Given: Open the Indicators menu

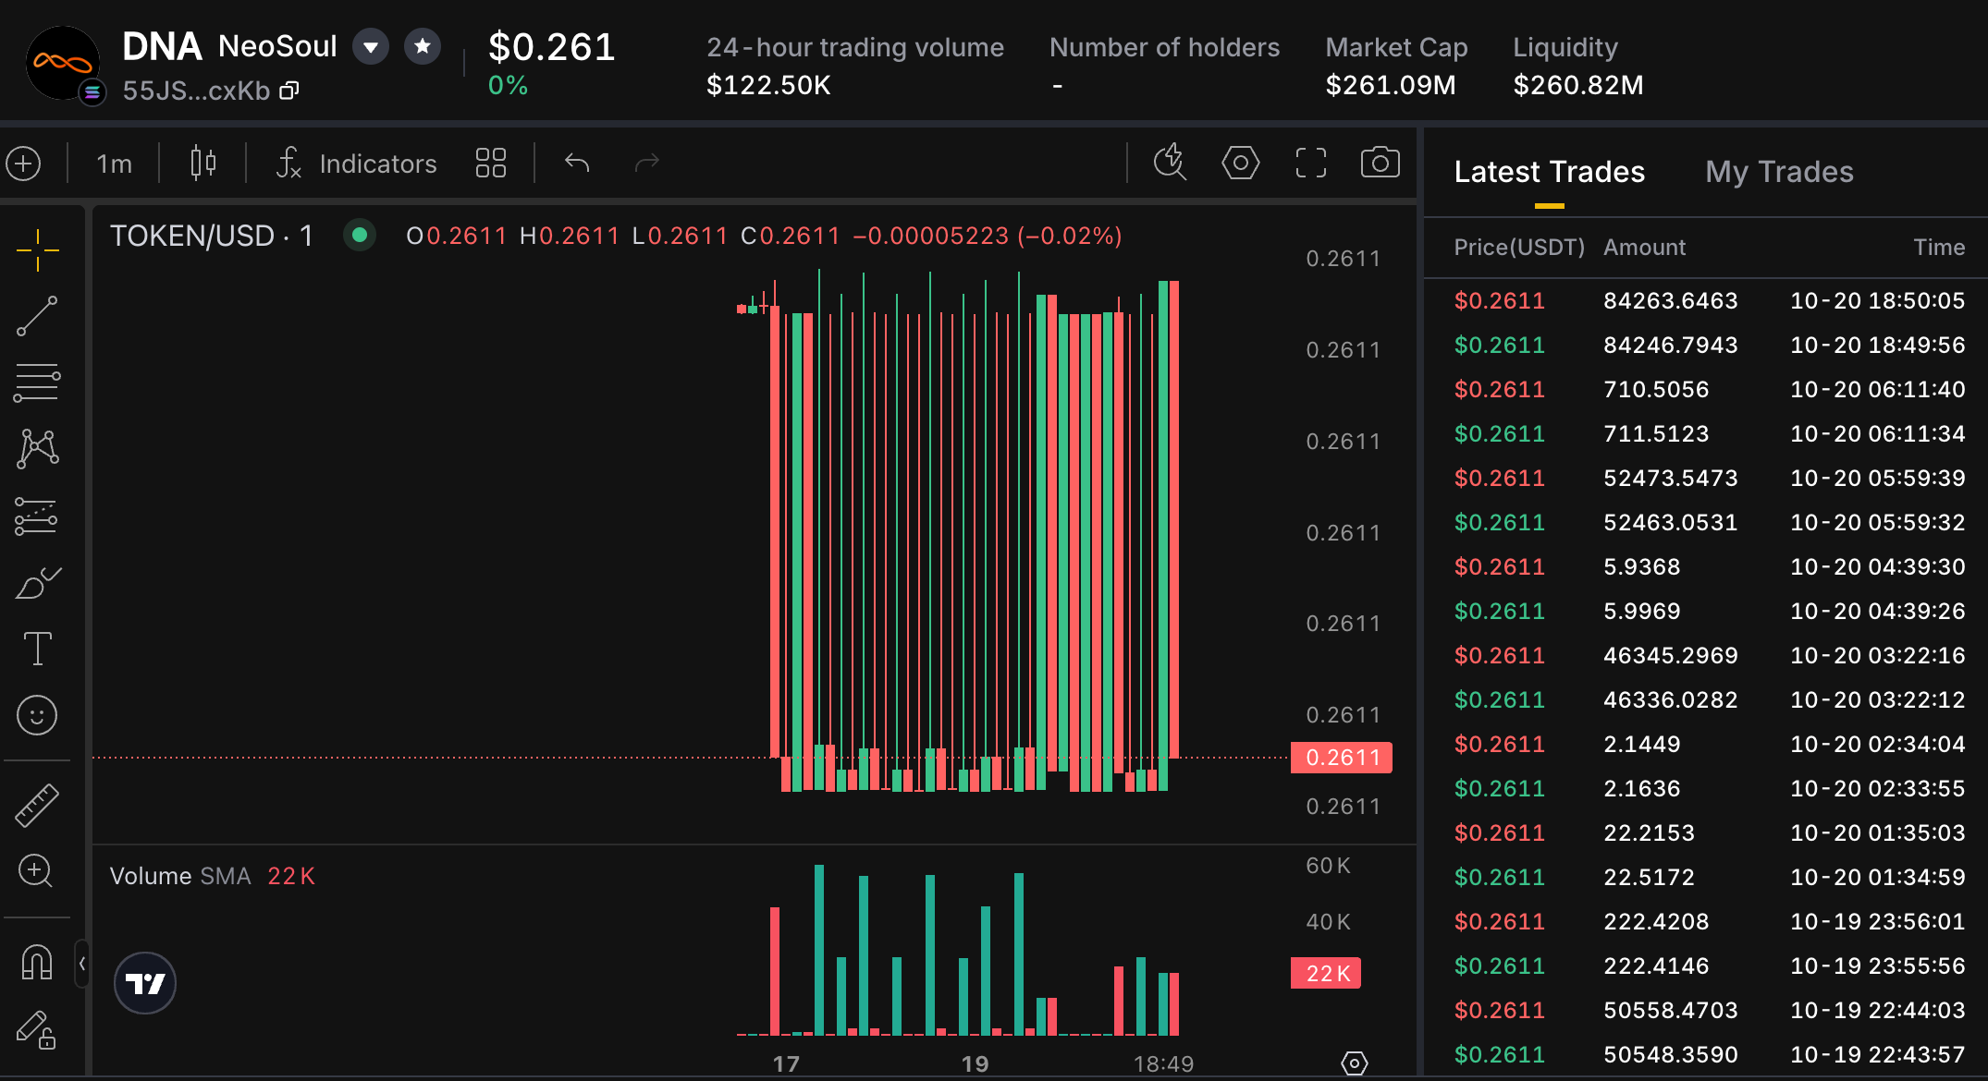Looking at the screenshot, I should point(357,164).
